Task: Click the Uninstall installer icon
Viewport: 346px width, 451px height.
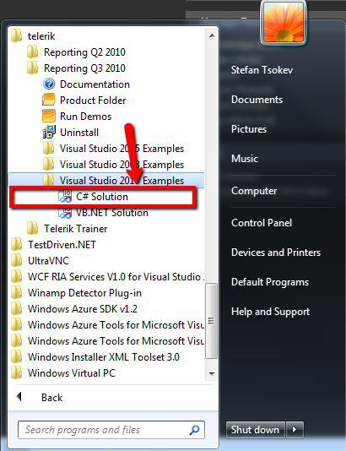Action: [x=49, y=133]
